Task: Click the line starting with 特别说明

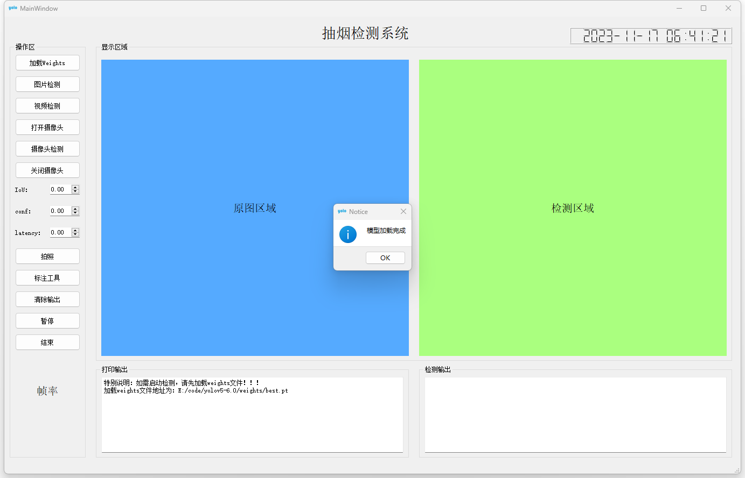Action: click(x=182, y=383)
